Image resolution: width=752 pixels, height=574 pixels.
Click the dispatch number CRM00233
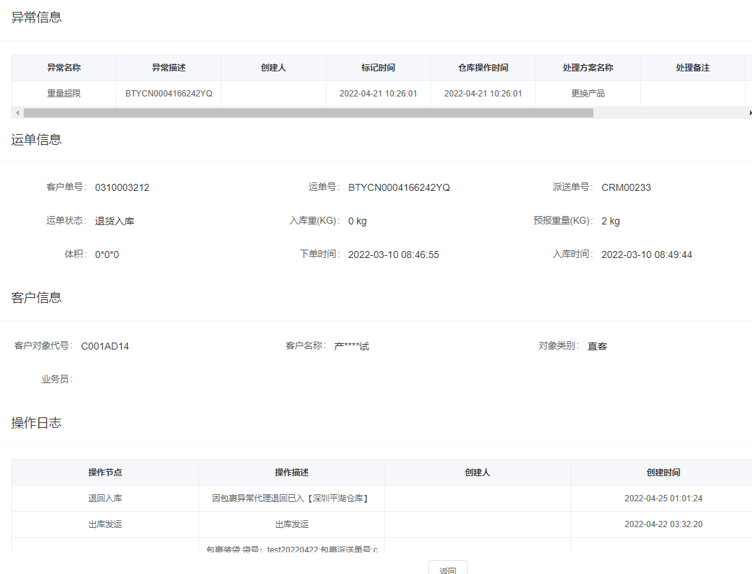coord(626,187)
